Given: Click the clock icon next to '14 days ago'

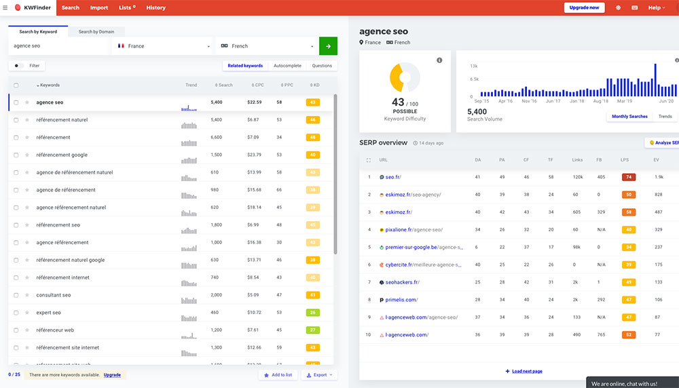Looking at the screenshot, I should (x=416, y=143).
